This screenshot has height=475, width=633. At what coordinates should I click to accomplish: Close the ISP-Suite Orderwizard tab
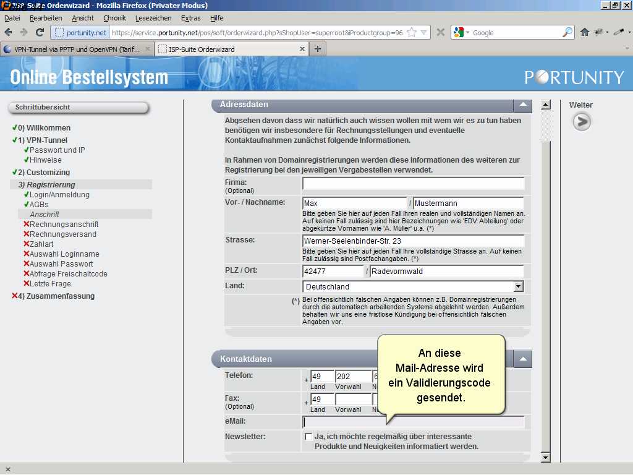[x=302, y=49]
